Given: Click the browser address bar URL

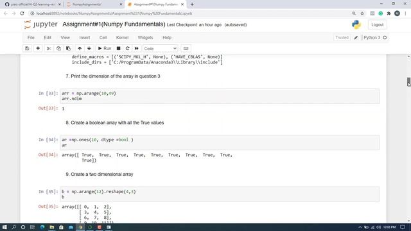Looking at the screenshot, I should pyautogui.click(x=114, y=13).
